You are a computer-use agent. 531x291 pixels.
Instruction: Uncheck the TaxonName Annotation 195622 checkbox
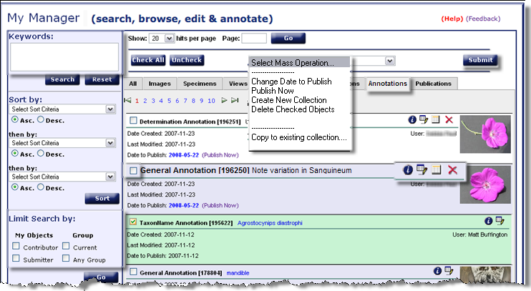(x=133, y=222)
